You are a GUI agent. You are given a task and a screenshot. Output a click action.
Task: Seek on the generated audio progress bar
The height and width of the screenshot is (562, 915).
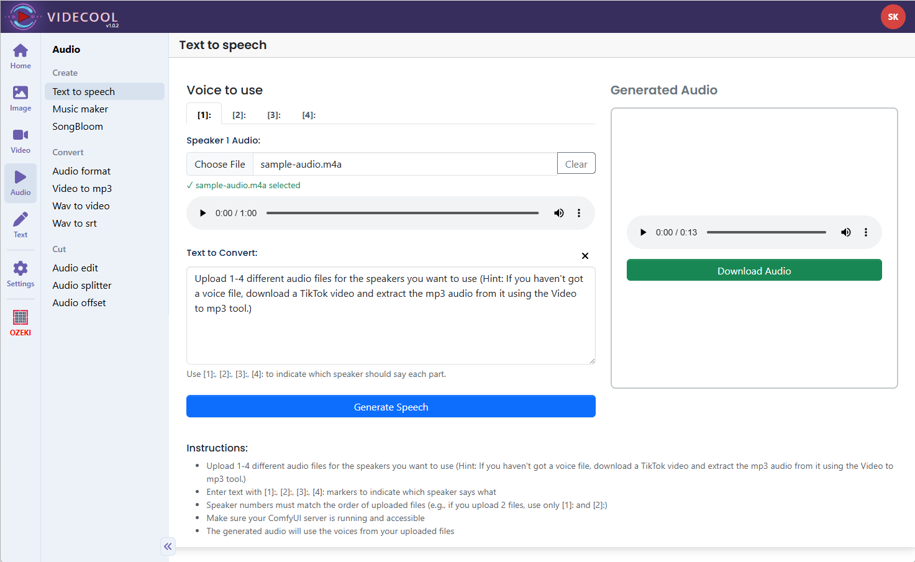pyautogui.click(x=767, y=232)
